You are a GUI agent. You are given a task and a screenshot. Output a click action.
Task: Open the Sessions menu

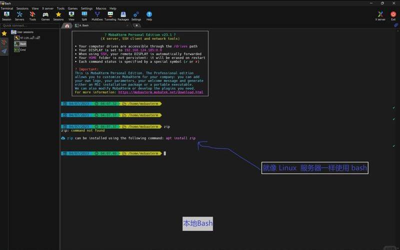point(22,8)
